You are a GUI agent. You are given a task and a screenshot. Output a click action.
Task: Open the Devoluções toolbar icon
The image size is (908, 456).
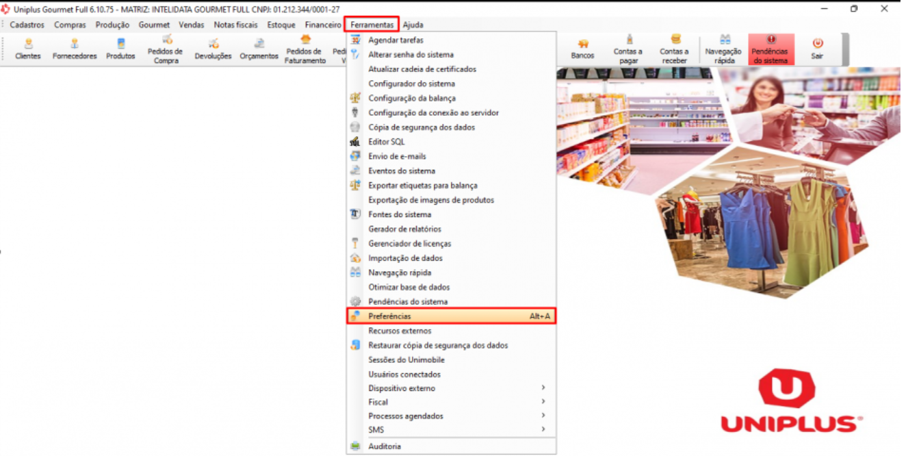pyautogui.click(x=213, y=49)
